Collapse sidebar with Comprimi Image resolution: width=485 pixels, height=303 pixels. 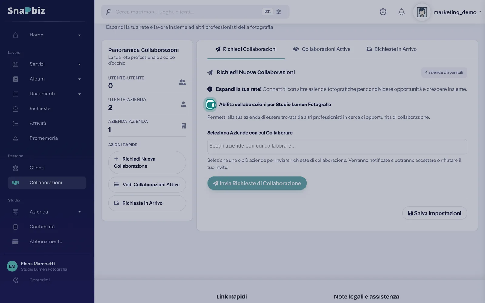[x=32, y=280]
